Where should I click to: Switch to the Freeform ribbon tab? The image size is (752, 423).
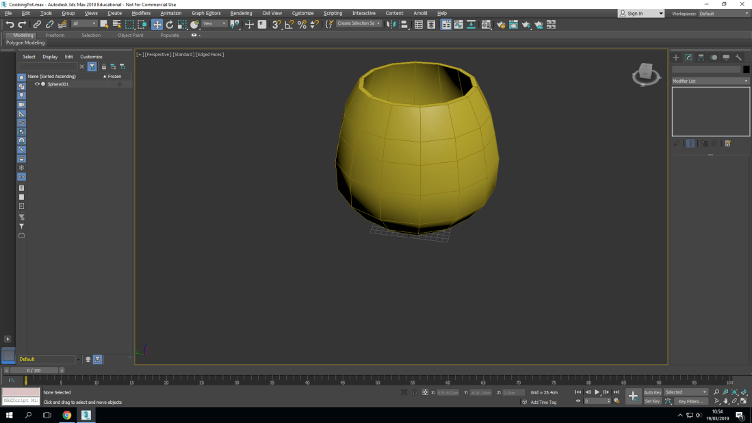click(x=55, y=35)
